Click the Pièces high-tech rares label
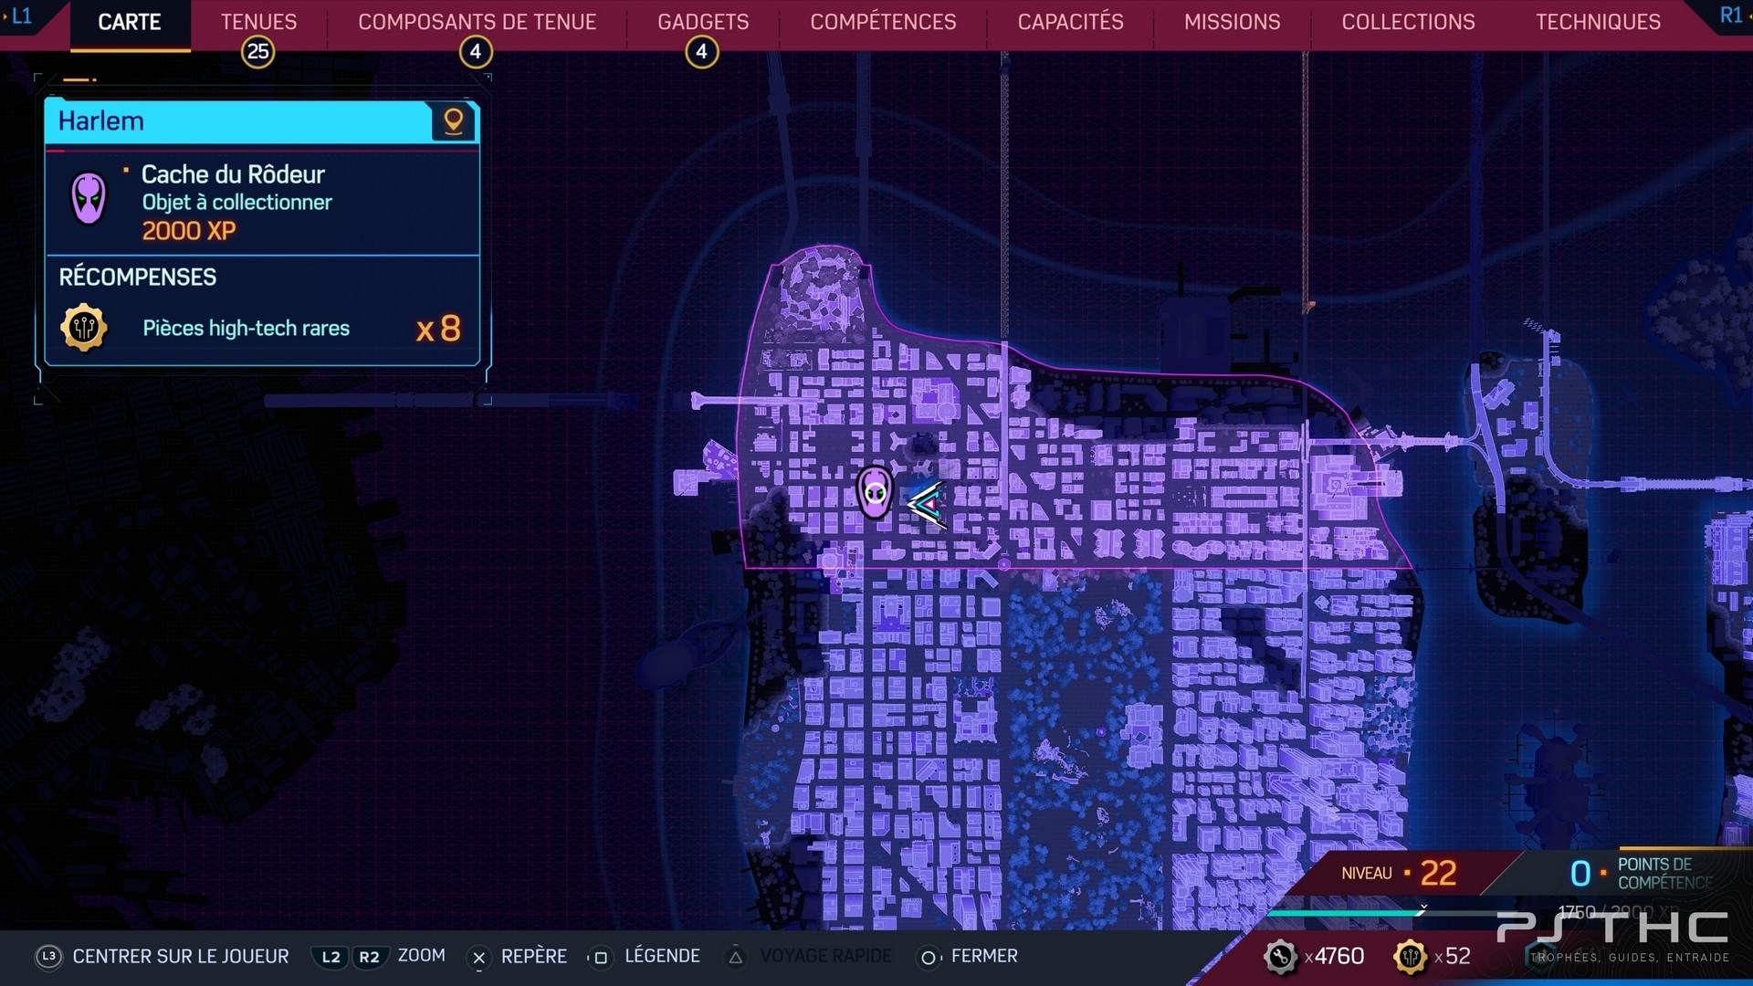The image size is (1753, 986). pos(246,328)
